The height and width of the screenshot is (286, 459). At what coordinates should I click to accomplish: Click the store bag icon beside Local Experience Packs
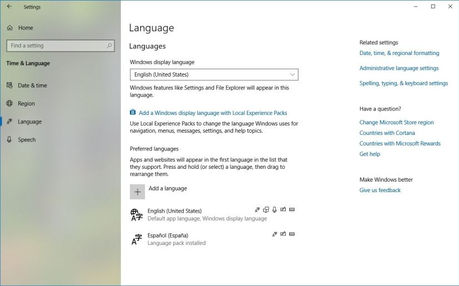133,113
